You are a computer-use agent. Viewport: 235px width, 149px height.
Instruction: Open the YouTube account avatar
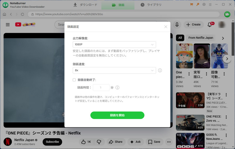tap(222, 25)
